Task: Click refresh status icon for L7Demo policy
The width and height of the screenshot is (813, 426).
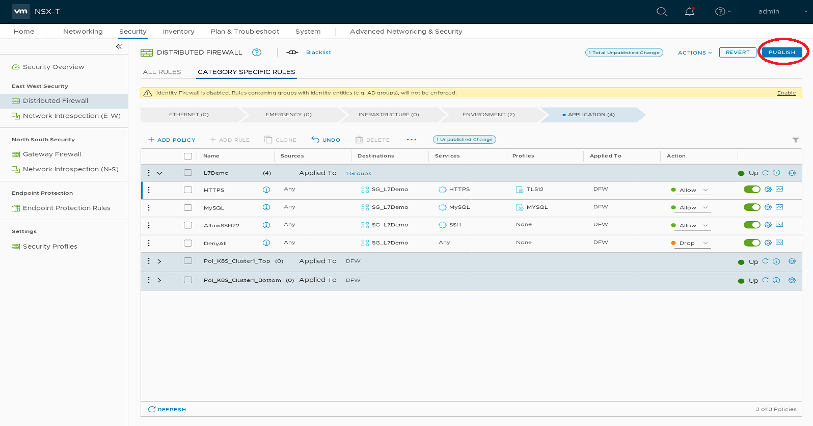Action: tap(765, 173)
